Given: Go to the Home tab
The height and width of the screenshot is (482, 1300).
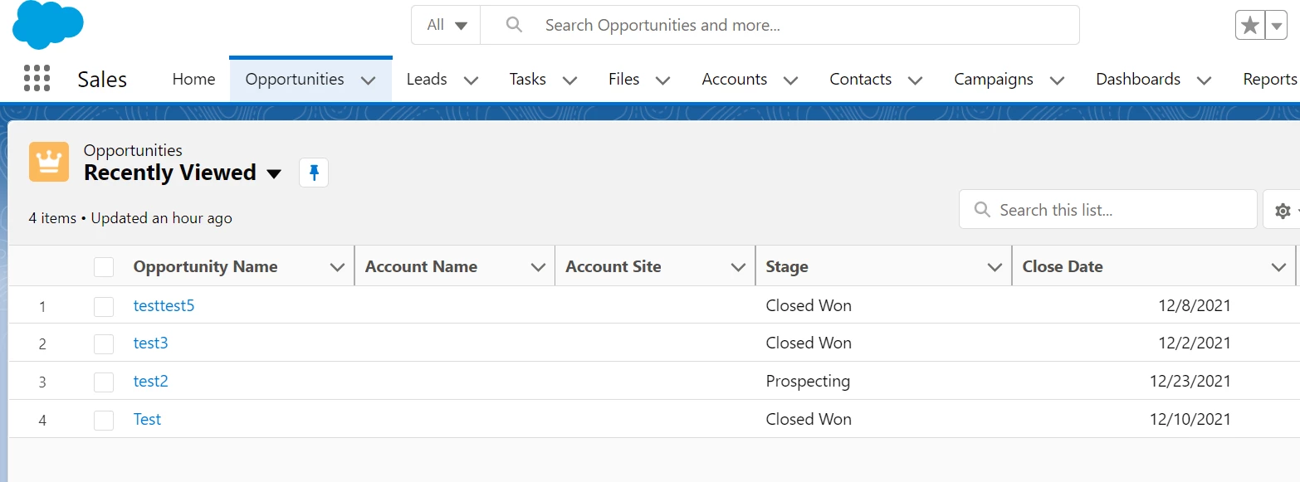Looking at the screenshot, I should pyautogui.click(x=193, y=80).
